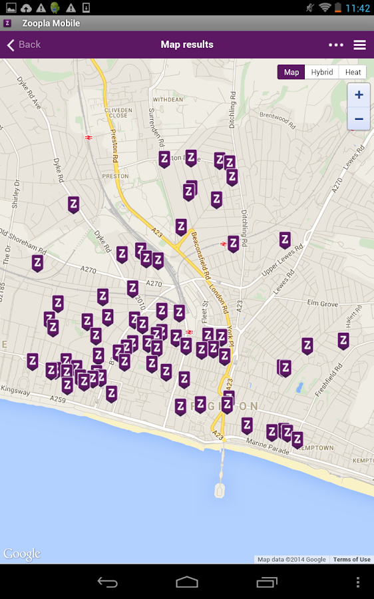Tap the WITHDEAN area label

[x=168, y=100]
